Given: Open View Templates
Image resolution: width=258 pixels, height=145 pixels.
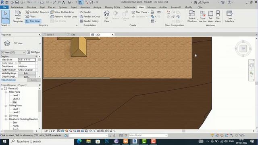Looking at the screenshot, I should [x=18, y=17].
